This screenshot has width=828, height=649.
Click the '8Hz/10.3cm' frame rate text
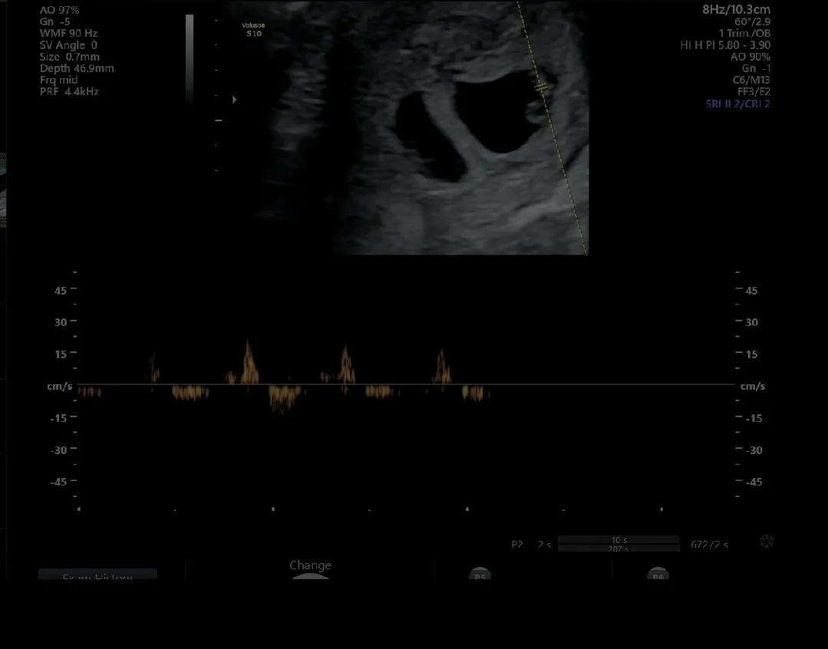[x=736, y=9]
